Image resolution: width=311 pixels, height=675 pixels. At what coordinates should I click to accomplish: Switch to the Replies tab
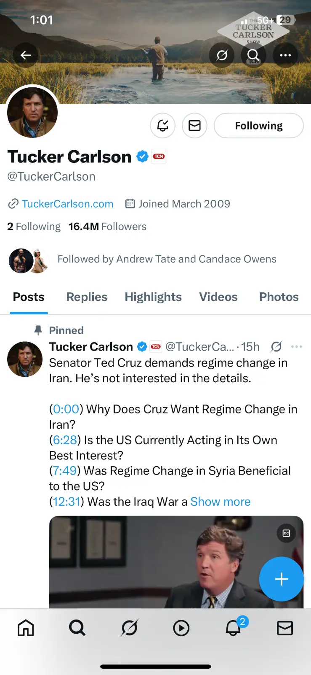point(87,297)
